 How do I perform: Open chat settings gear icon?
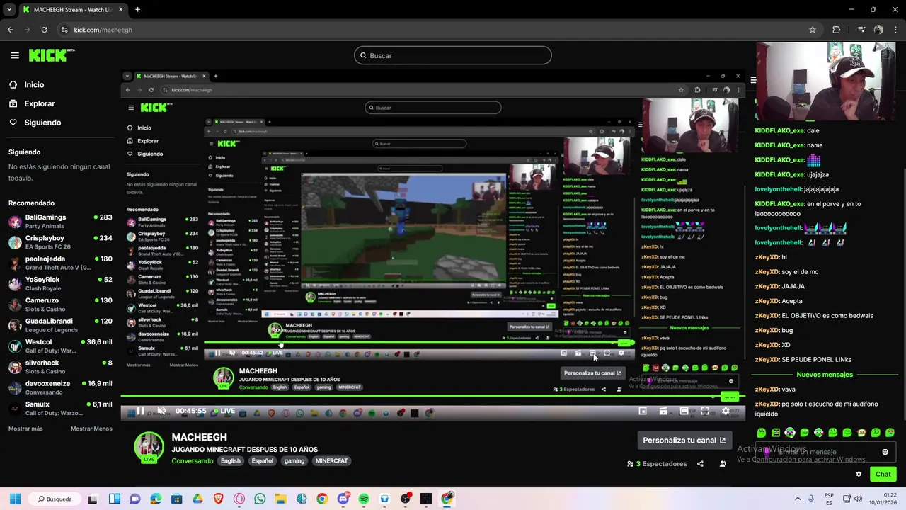(859, 475)
